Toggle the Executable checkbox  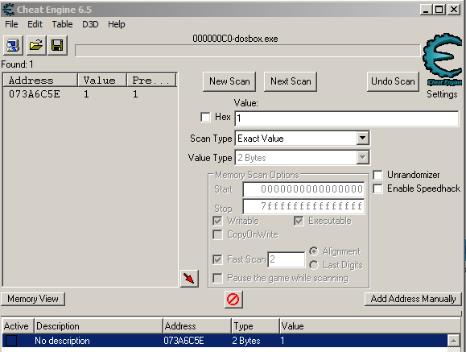(299, 221)
